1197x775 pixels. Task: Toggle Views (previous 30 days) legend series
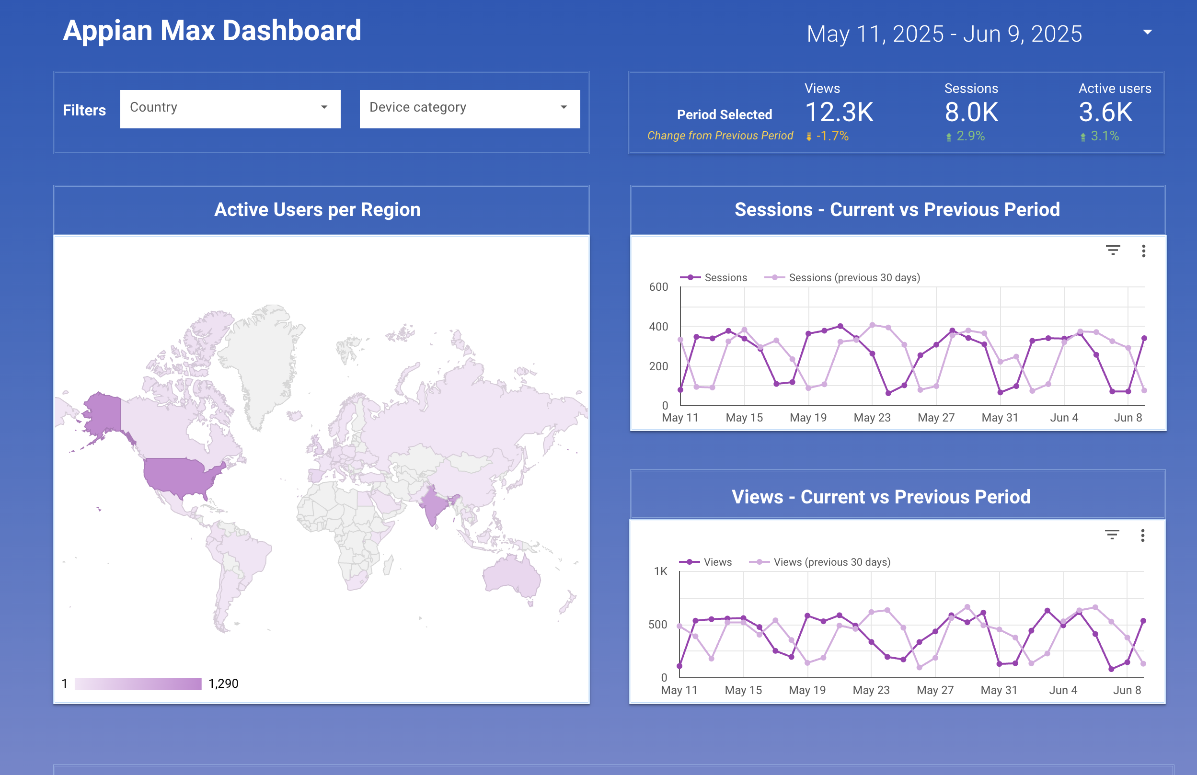point(819,562)
